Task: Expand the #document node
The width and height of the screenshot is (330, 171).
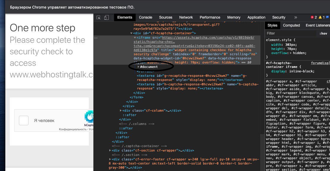Action: point(138,67)
